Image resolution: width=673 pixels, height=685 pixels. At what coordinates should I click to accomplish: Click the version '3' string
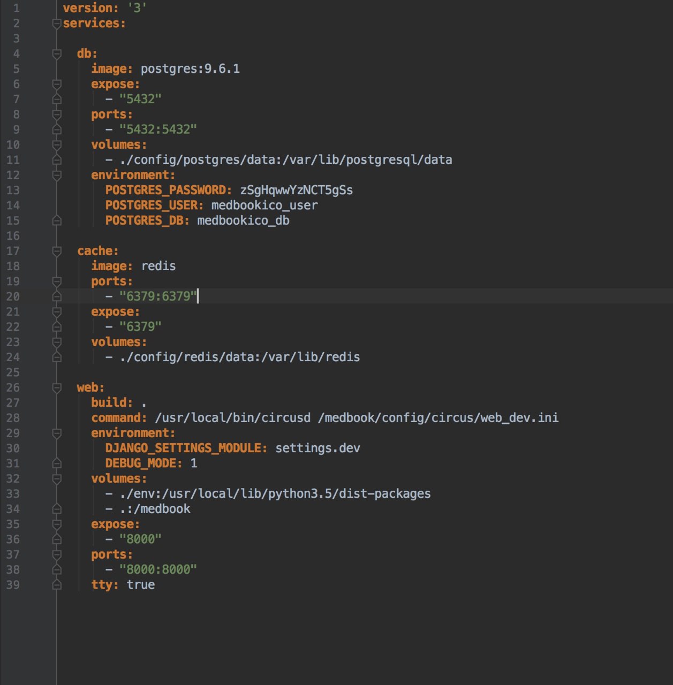[137, 9]
